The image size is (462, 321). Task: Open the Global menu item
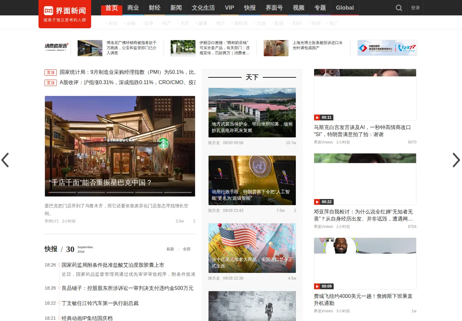click(345, 8)
